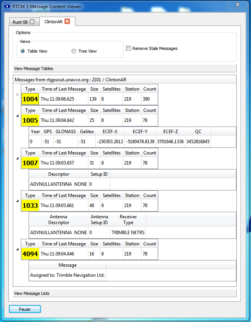Collapse the 1033 message details
Screen dimensions: 251x322
coord(17,201)
